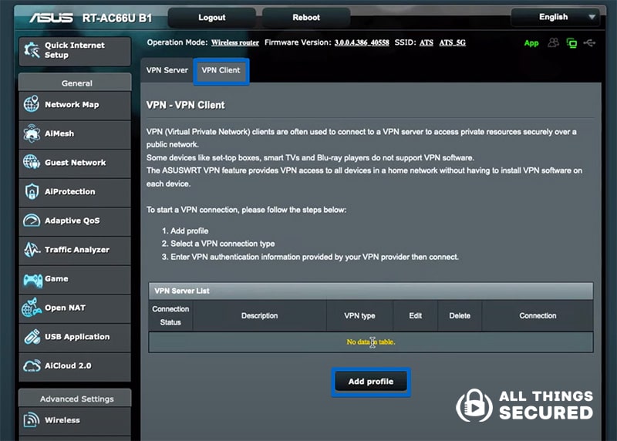Image resolution: width=617 pixels, height=441 pixels.
Task: Click the USB status icon at top right
Action: pyautogui.click(x=589, y=42)
